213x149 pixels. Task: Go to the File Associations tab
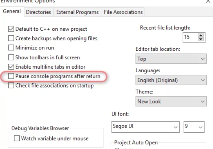123,12
